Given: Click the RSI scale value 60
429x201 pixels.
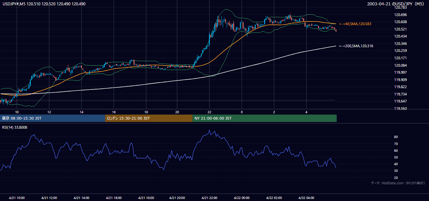Looking at the screenshot, I should [396, 150].
